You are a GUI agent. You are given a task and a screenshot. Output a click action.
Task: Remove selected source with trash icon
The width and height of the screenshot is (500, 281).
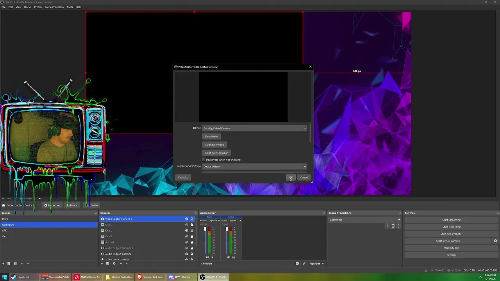click(107, 263)
